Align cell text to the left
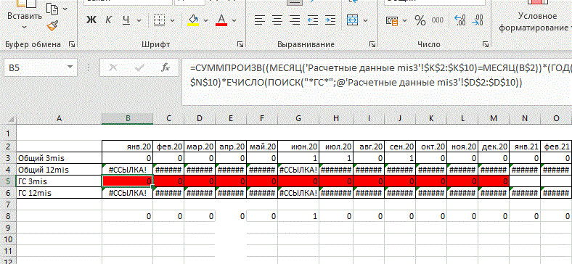 pyautogui.click(x=259, y=20)
